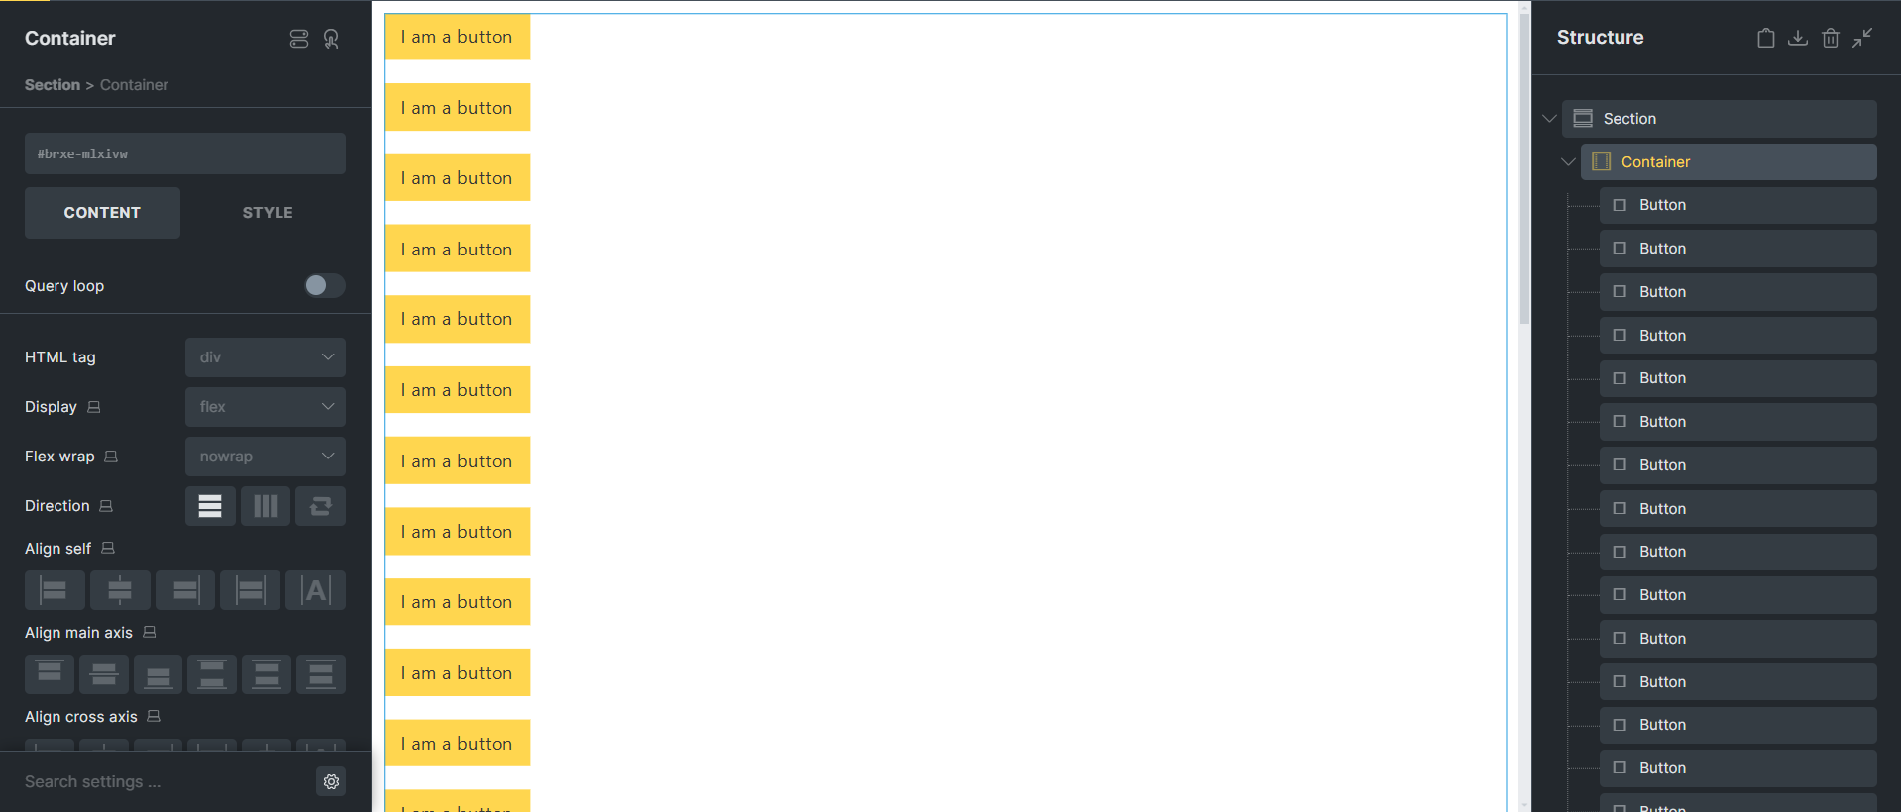Toggle the Query loop switch
The image size is (1901, 812).
tap(324, 285)
